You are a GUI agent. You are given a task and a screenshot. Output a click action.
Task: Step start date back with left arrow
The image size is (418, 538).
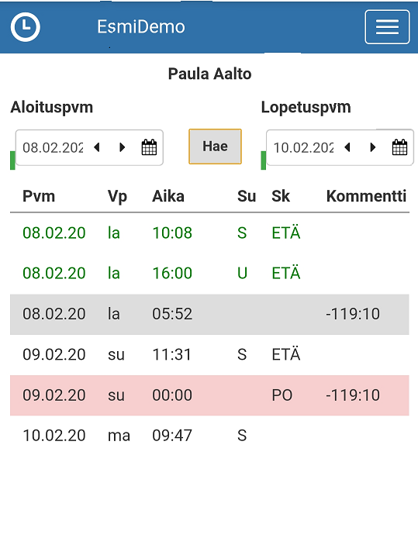pyautogui.click(x=97, y=147)
